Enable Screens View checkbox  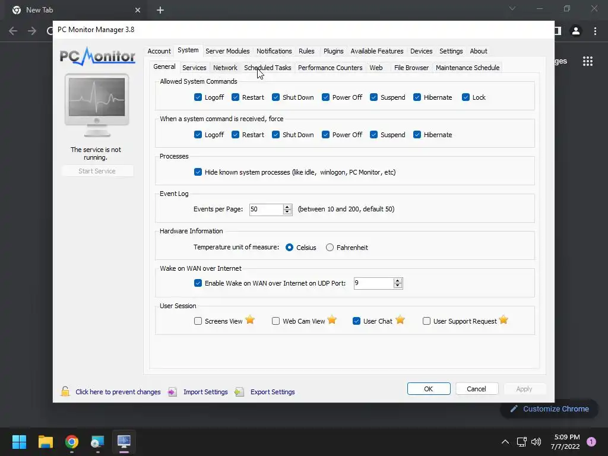tap(198, 321)
